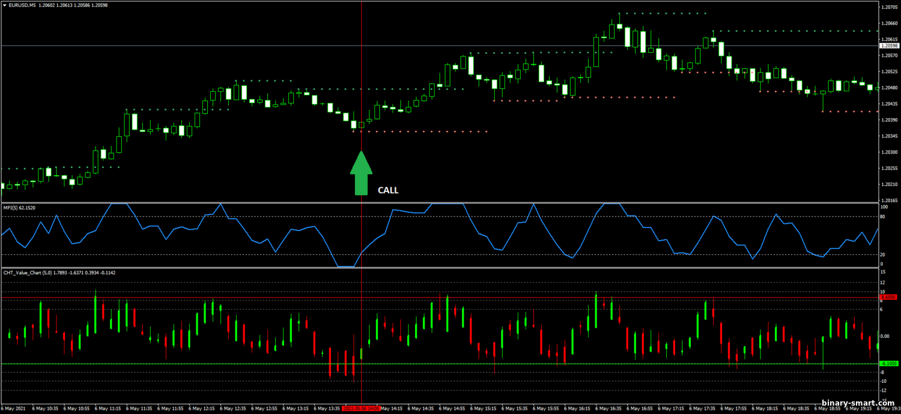
Task: Select the current price tag 1.20598
Action: (888, 46)
